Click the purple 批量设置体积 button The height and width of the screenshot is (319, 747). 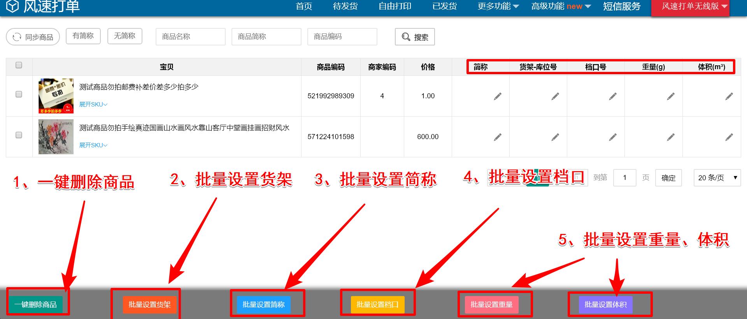606,305
